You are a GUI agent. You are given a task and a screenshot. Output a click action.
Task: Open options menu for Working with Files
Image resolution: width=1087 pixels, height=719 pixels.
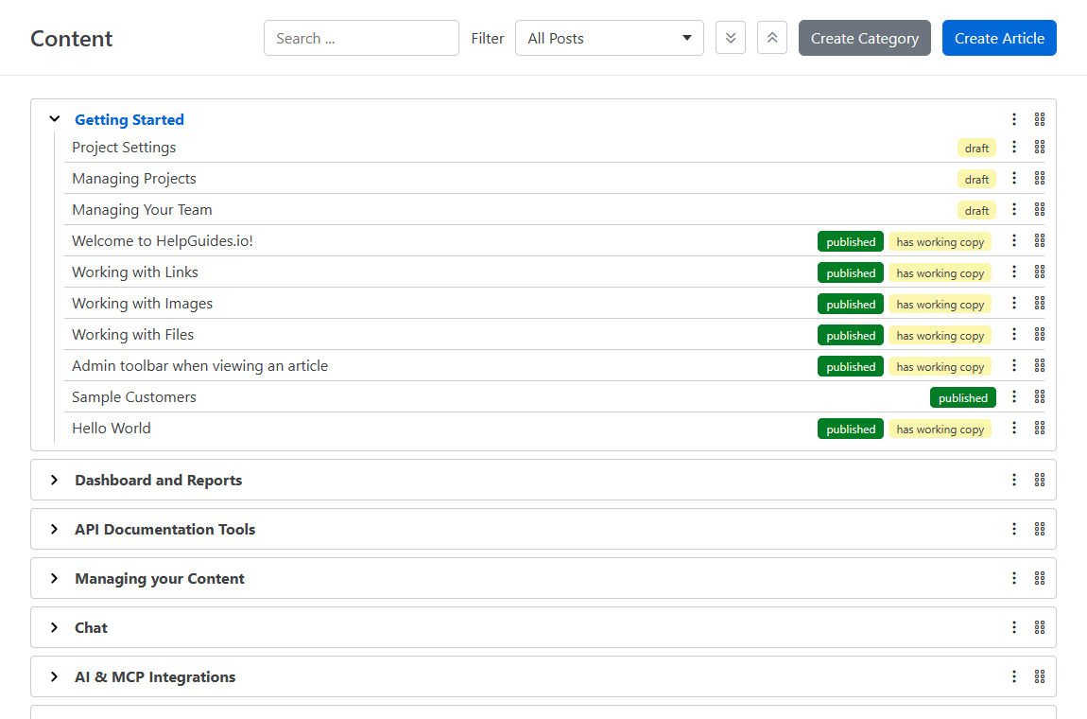(1014, 335)
